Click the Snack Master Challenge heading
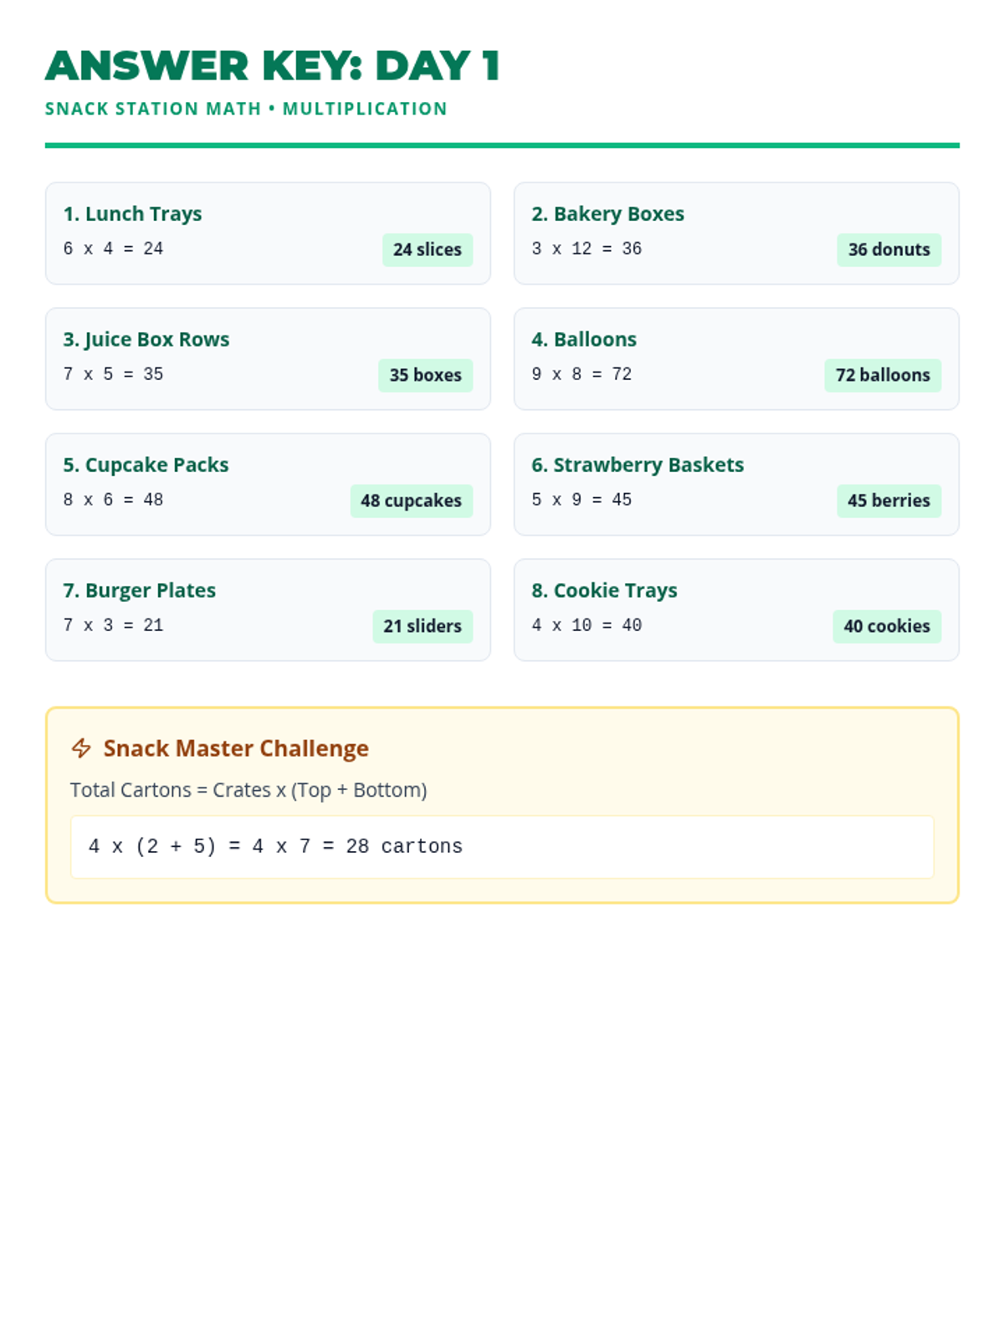Viewport: 1004px width, 1339px height. (236, 748)
